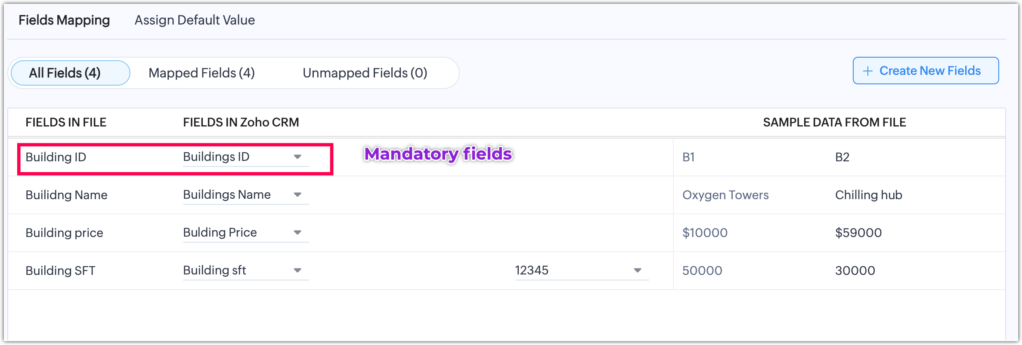Switch to the Fields Mapping tab
The width and height of the screenshot is (1022, 345).
(64, 20)
